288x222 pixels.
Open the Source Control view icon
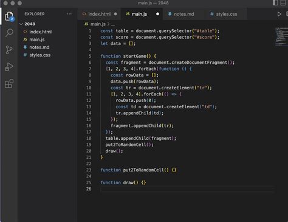click(9, 50)
